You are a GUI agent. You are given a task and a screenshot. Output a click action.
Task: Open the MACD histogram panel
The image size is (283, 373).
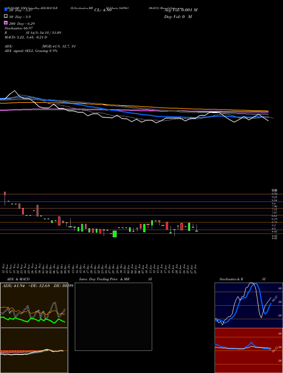click(x=34, y=350)
